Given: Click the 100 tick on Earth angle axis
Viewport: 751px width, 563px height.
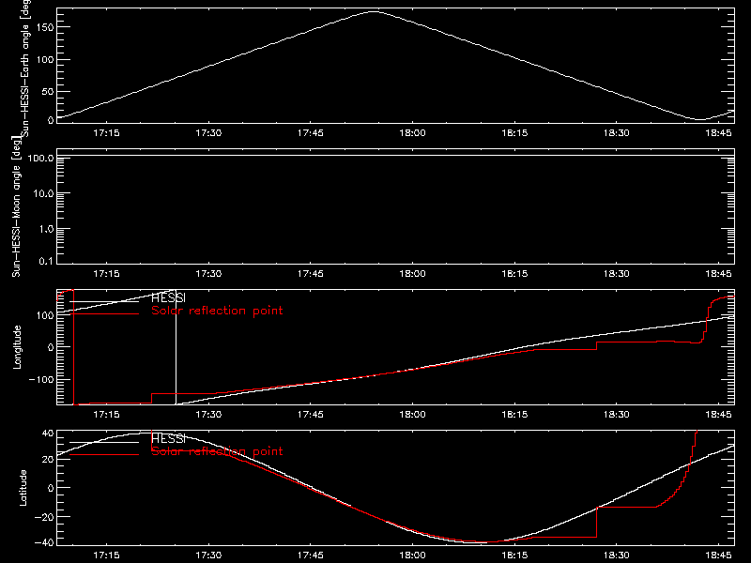Looking at the screenshot, I should 44,60.
